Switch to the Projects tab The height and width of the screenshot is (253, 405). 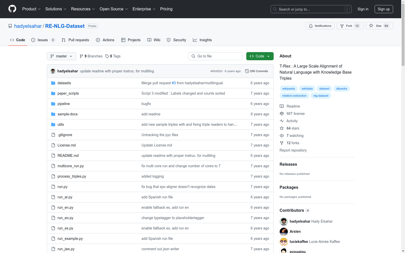tap(131, 40)
